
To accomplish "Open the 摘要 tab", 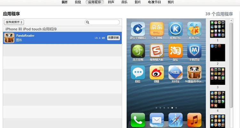I will pos(64,2).
